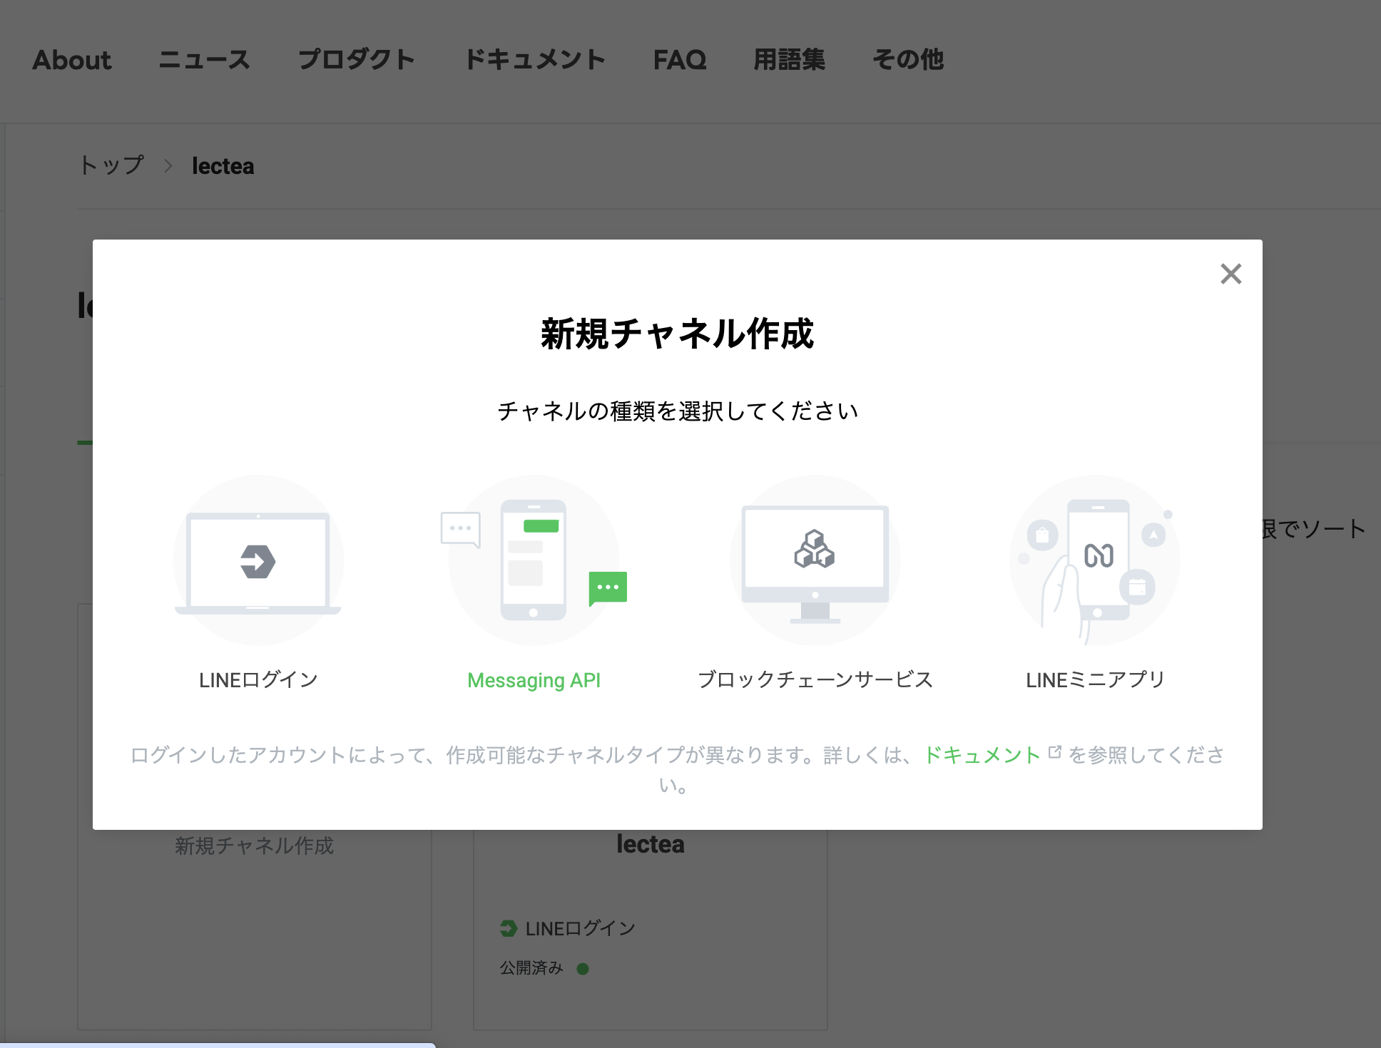Close the 新規チャネル作成 dialog
The width and height of the screenshot is (1381, 1048).
coord(1230,274)
